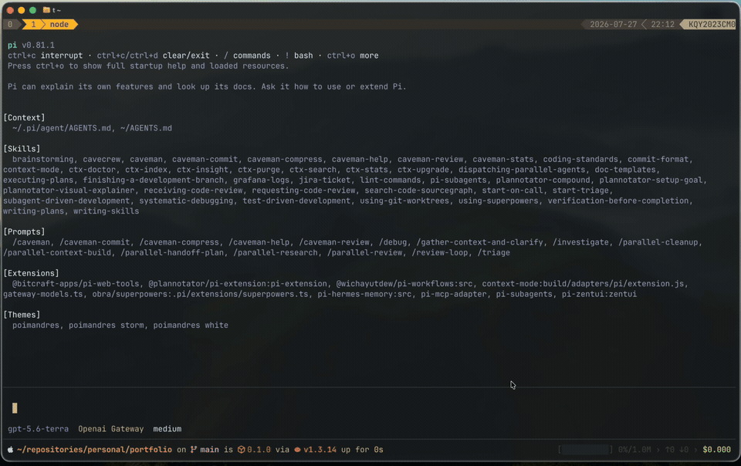741x466 pixels.
Task: Click the green maximize window button
Action: [32, 10]
